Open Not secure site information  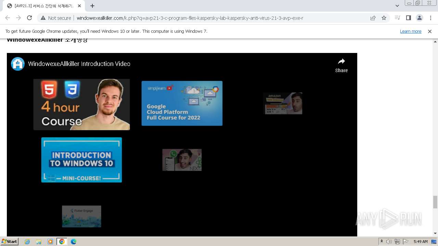click(56, 18)
